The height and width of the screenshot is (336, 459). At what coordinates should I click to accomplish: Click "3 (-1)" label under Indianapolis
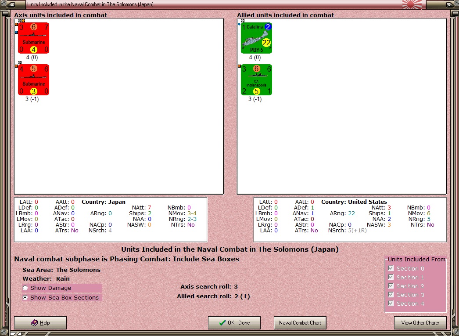click(255, 99)
